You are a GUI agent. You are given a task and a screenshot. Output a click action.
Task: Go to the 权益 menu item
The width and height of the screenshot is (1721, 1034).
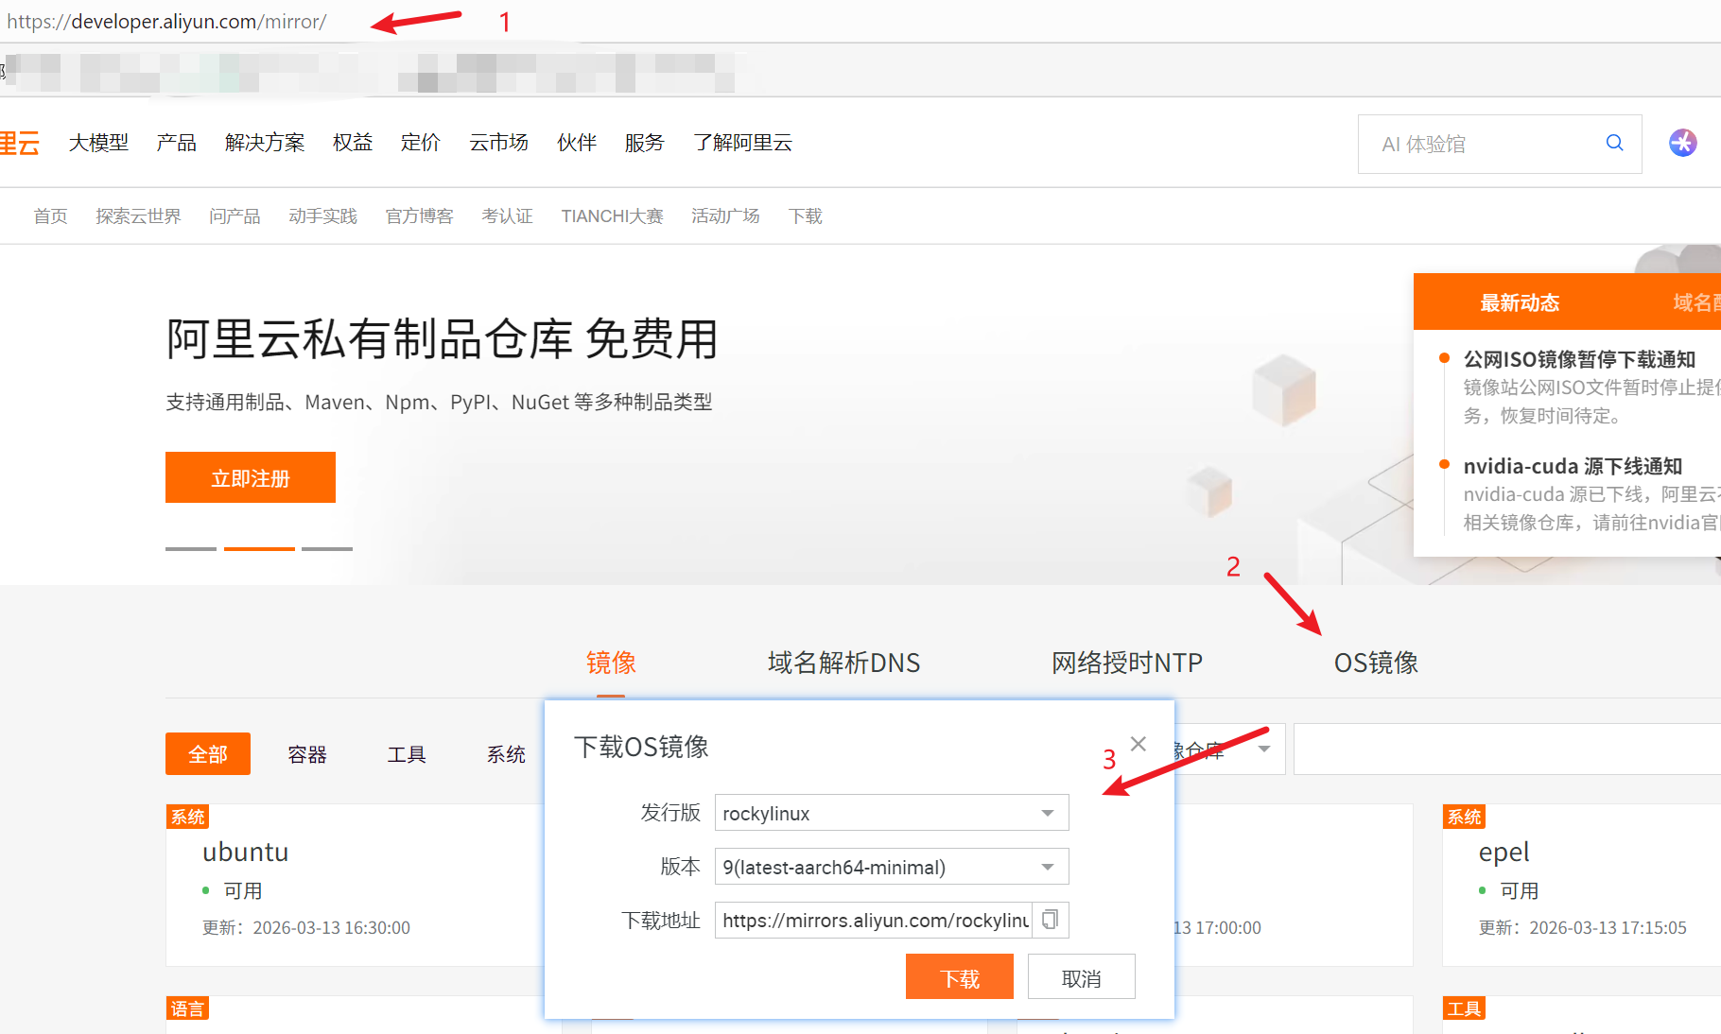[x=353, y=143]
